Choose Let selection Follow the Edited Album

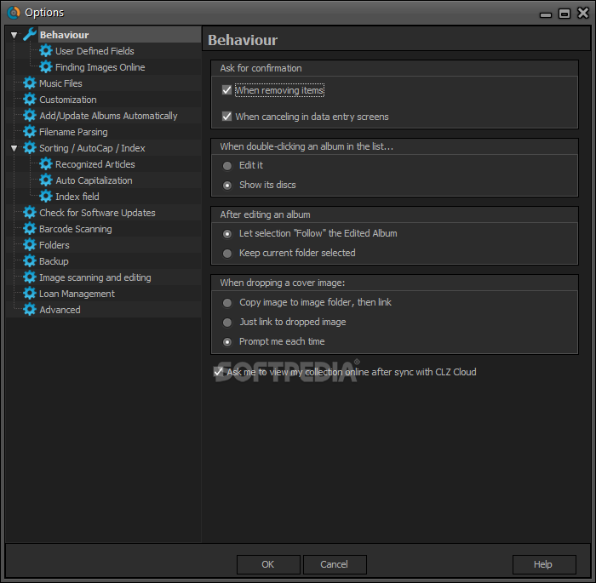pos(227,234)
